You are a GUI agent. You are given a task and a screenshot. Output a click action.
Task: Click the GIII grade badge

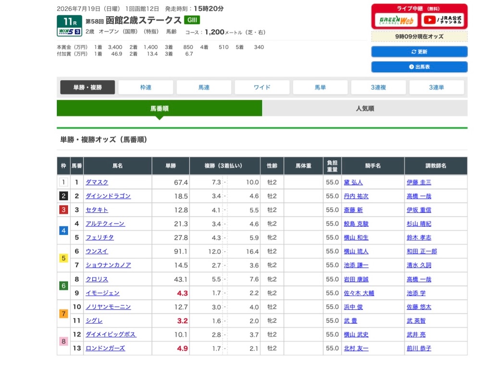pyautogui.click(x=192, y=20)
